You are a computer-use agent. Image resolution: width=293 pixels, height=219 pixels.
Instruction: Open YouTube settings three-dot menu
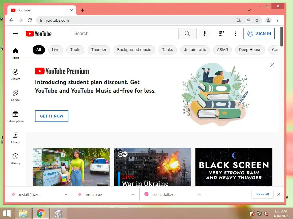point(235,34)
